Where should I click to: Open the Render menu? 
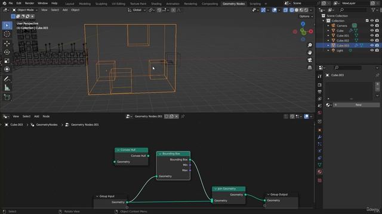pyautogui.click(x=29, y=3)
